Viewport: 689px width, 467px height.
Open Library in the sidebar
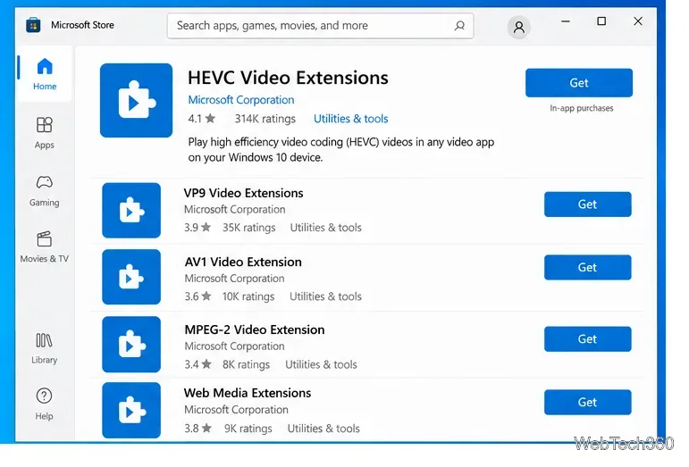[45, 349]
